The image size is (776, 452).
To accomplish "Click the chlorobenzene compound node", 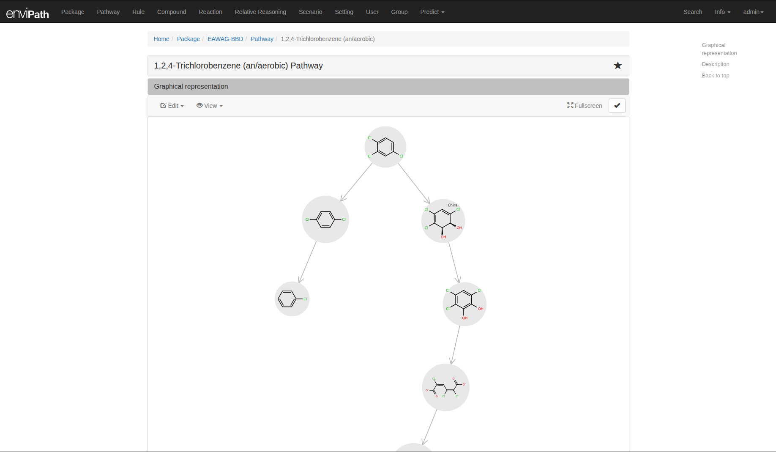I will pos(292,299).
